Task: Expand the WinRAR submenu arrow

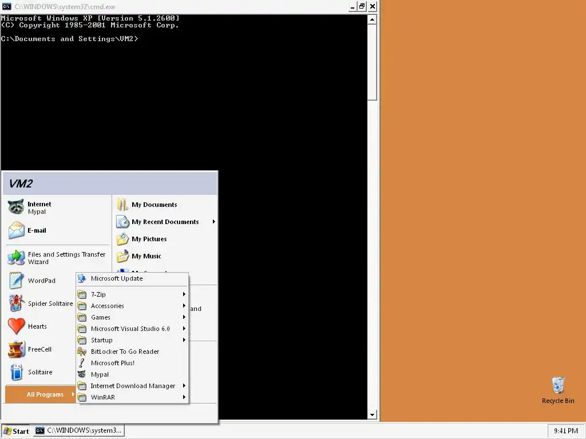Action: tap(184, 397)
